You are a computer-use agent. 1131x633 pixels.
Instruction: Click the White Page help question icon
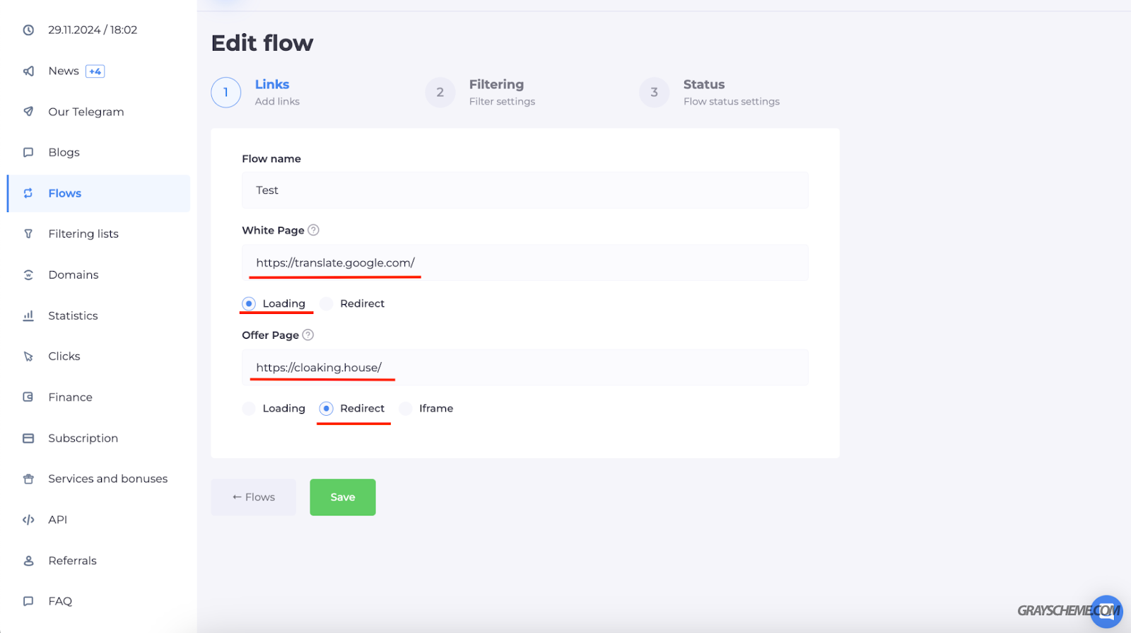point(314,230)
